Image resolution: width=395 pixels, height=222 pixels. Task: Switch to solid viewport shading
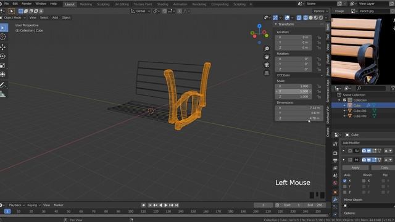310,18
